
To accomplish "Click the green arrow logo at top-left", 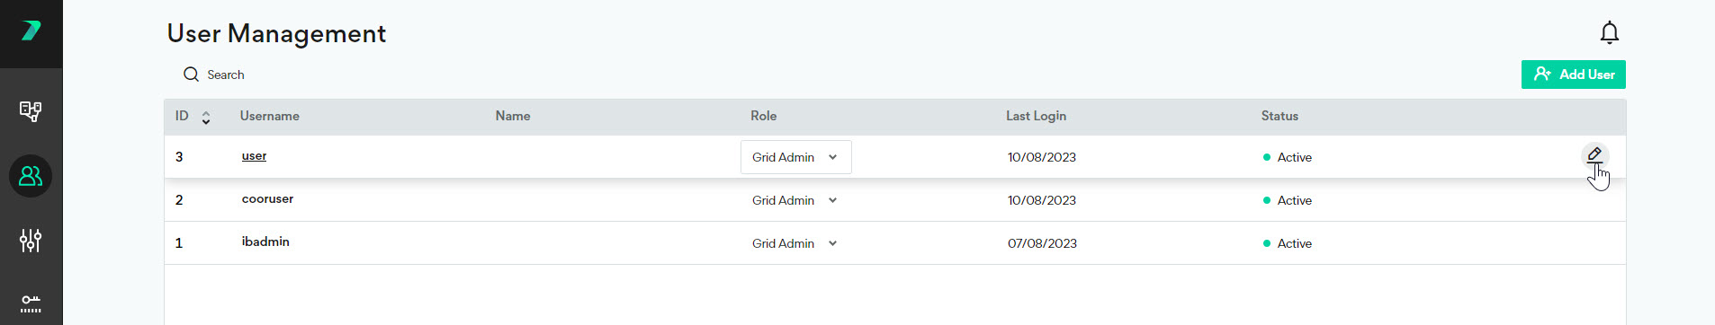I will pos(31,31).
